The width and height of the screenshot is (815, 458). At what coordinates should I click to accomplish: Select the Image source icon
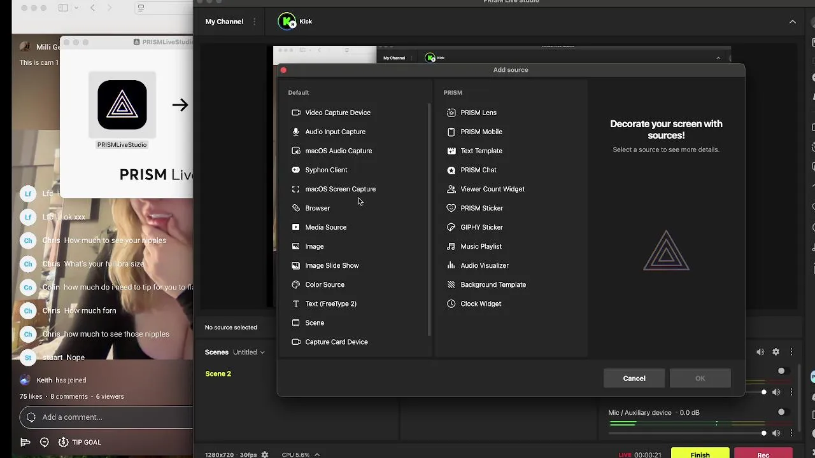(296, 246)
